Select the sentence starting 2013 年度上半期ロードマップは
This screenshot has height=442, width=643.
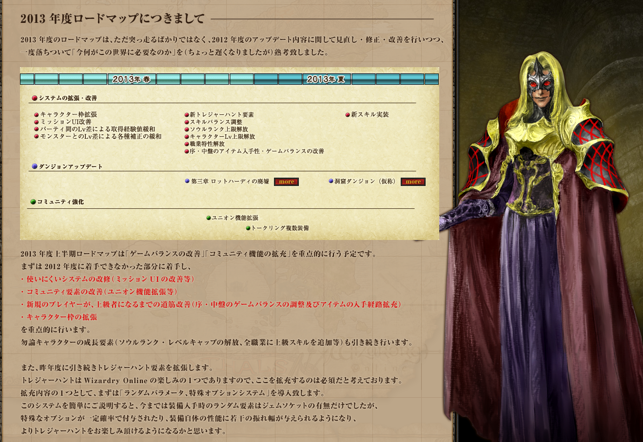pyautogui.click(x=198, y=254)
